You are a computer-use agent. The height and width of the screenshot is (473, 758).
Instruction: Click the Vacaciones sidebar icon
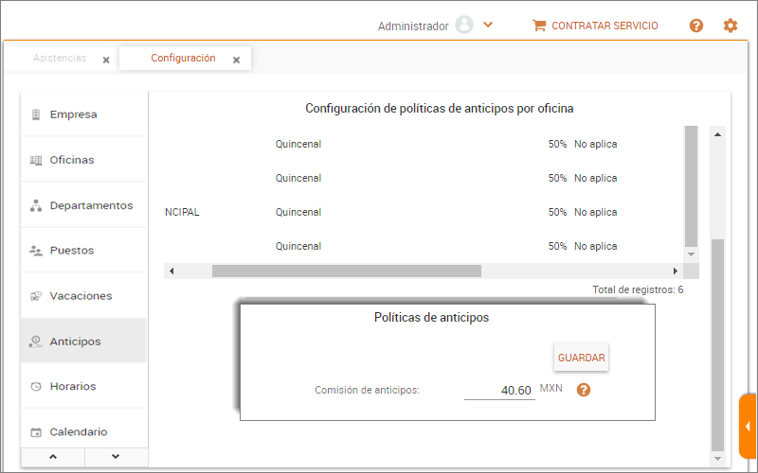pyautogui.click(x=36, y=296)
